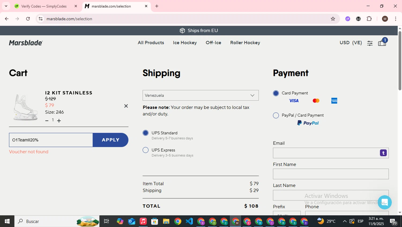Screen dimensions: 402x227
Task: Bookmark this page with the star icon
Action: click(x=333, y=19)
